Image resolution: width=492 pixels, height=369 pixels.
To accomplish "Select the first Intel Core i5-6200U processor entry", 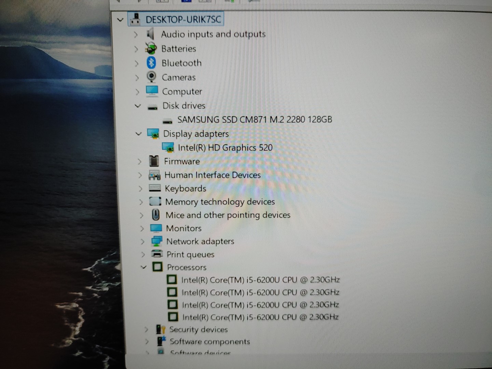I will (260, 280).
